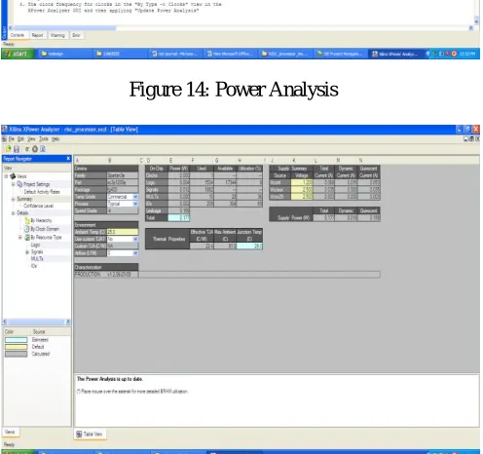Click the taskbar clock
The height and width of the screenshot is (454, 483).
(x=467, y=54)
